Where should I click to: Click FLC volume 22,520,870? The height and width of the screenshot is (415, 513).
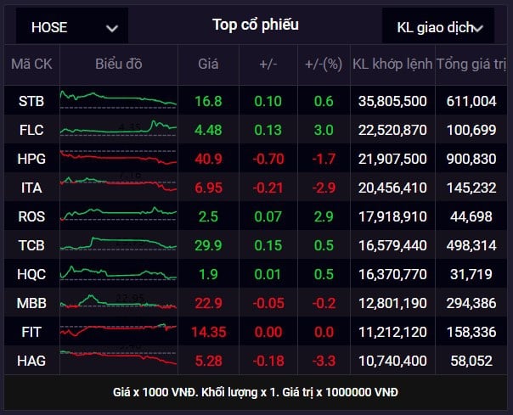(392, 130)
